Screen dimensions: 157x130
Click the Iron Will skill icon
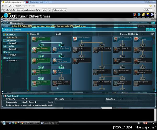pos(75,60)
